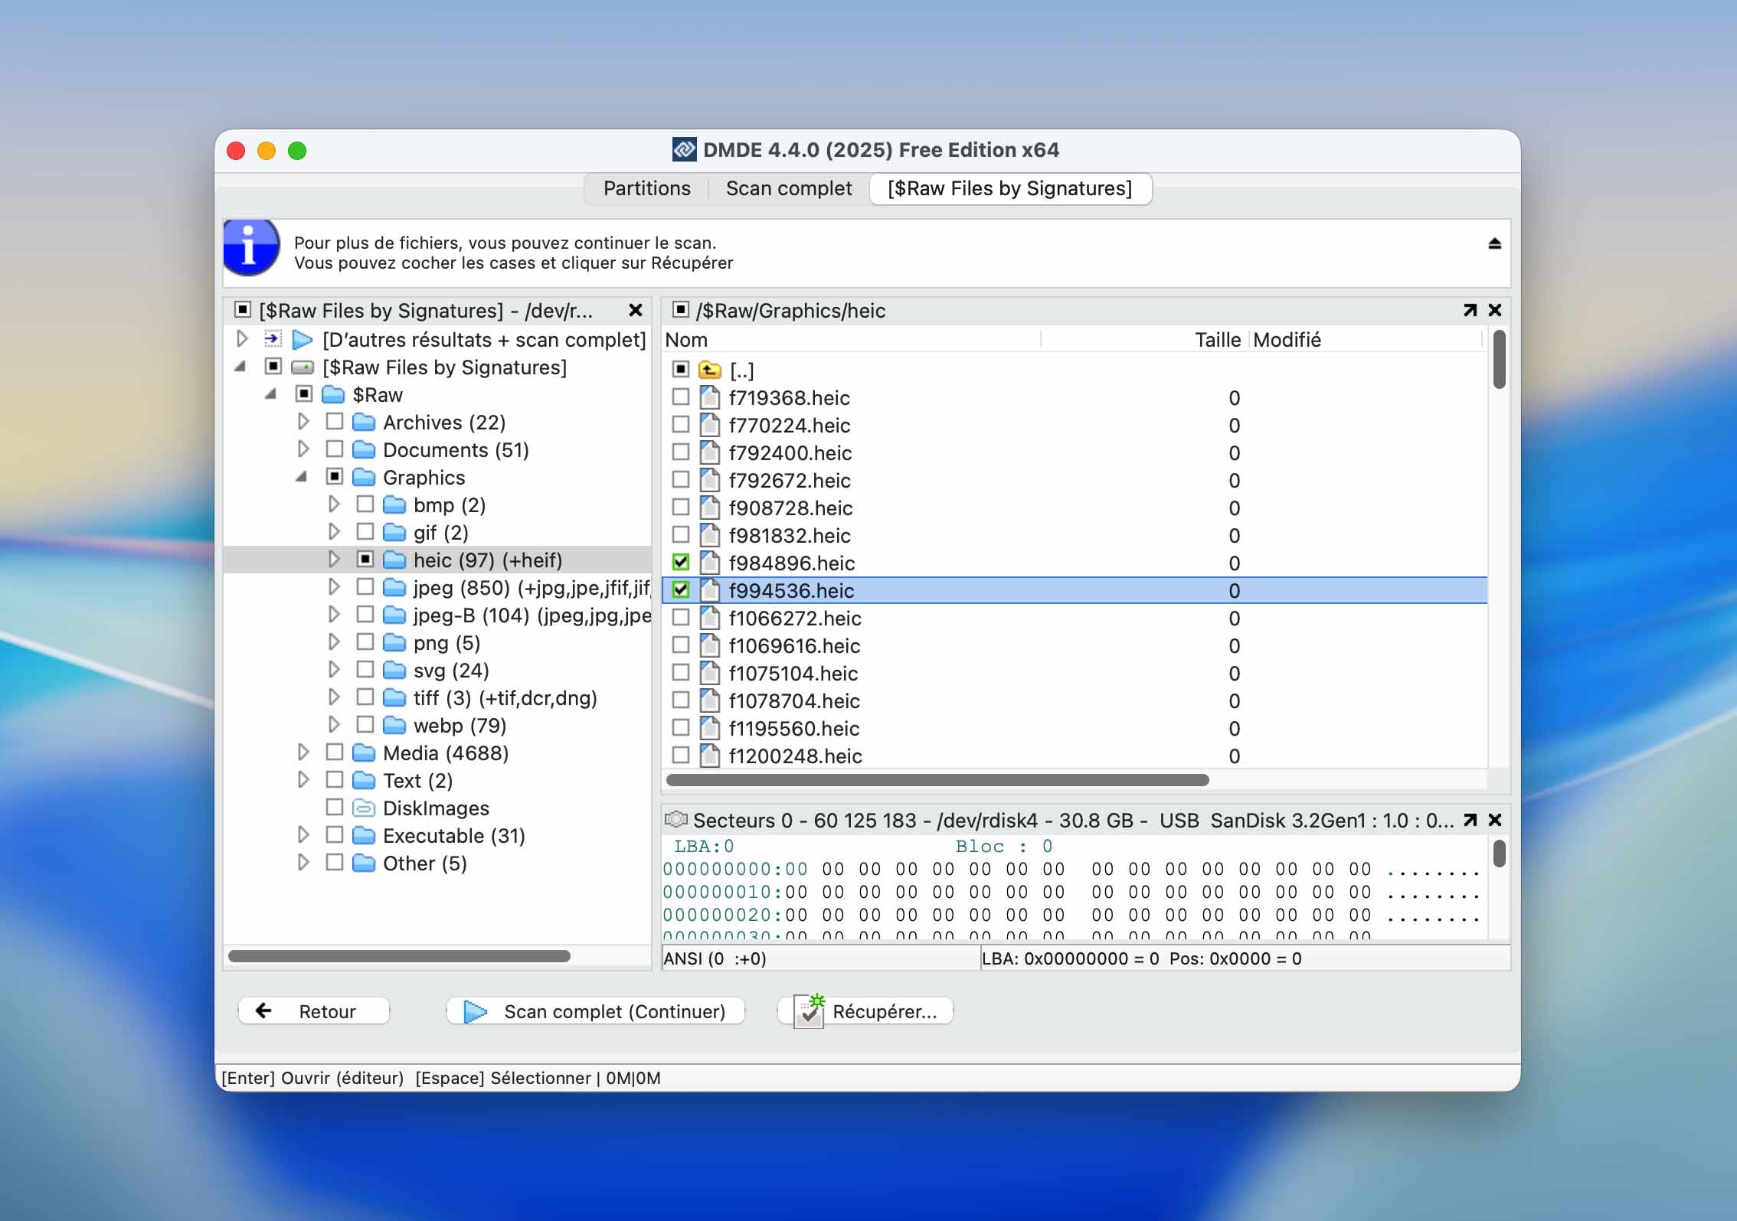This screenshot has height=1221, width=1737.
Task: Open the parent folder via the [..] icon
Action: click(x=709, y=370)
